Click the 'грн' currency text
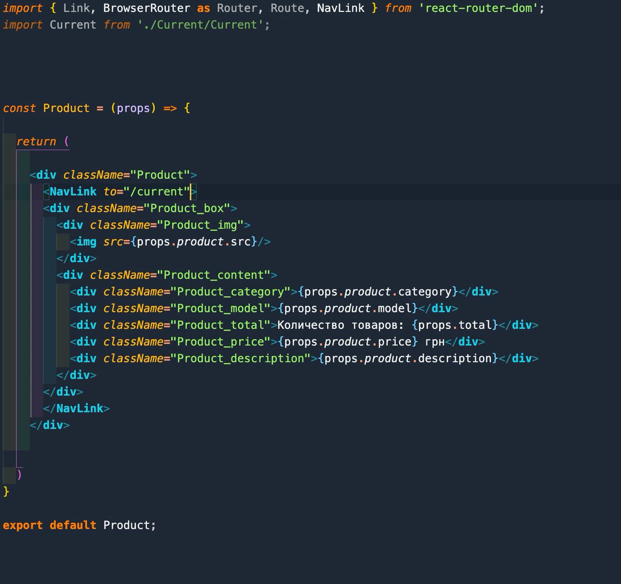 point(435,342)
